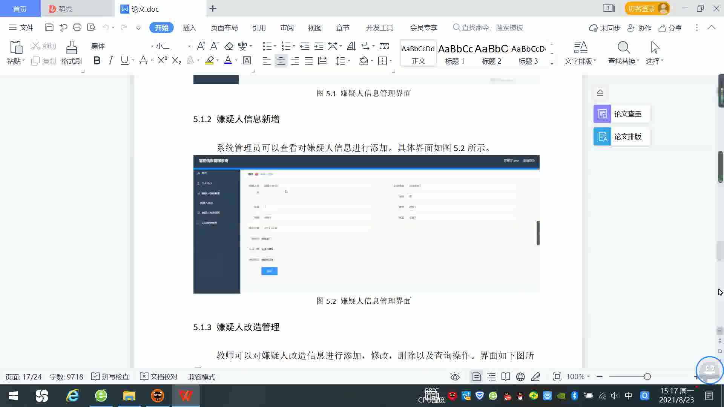Click the Superscript icon
724x407 pixels.
[162, 60]
